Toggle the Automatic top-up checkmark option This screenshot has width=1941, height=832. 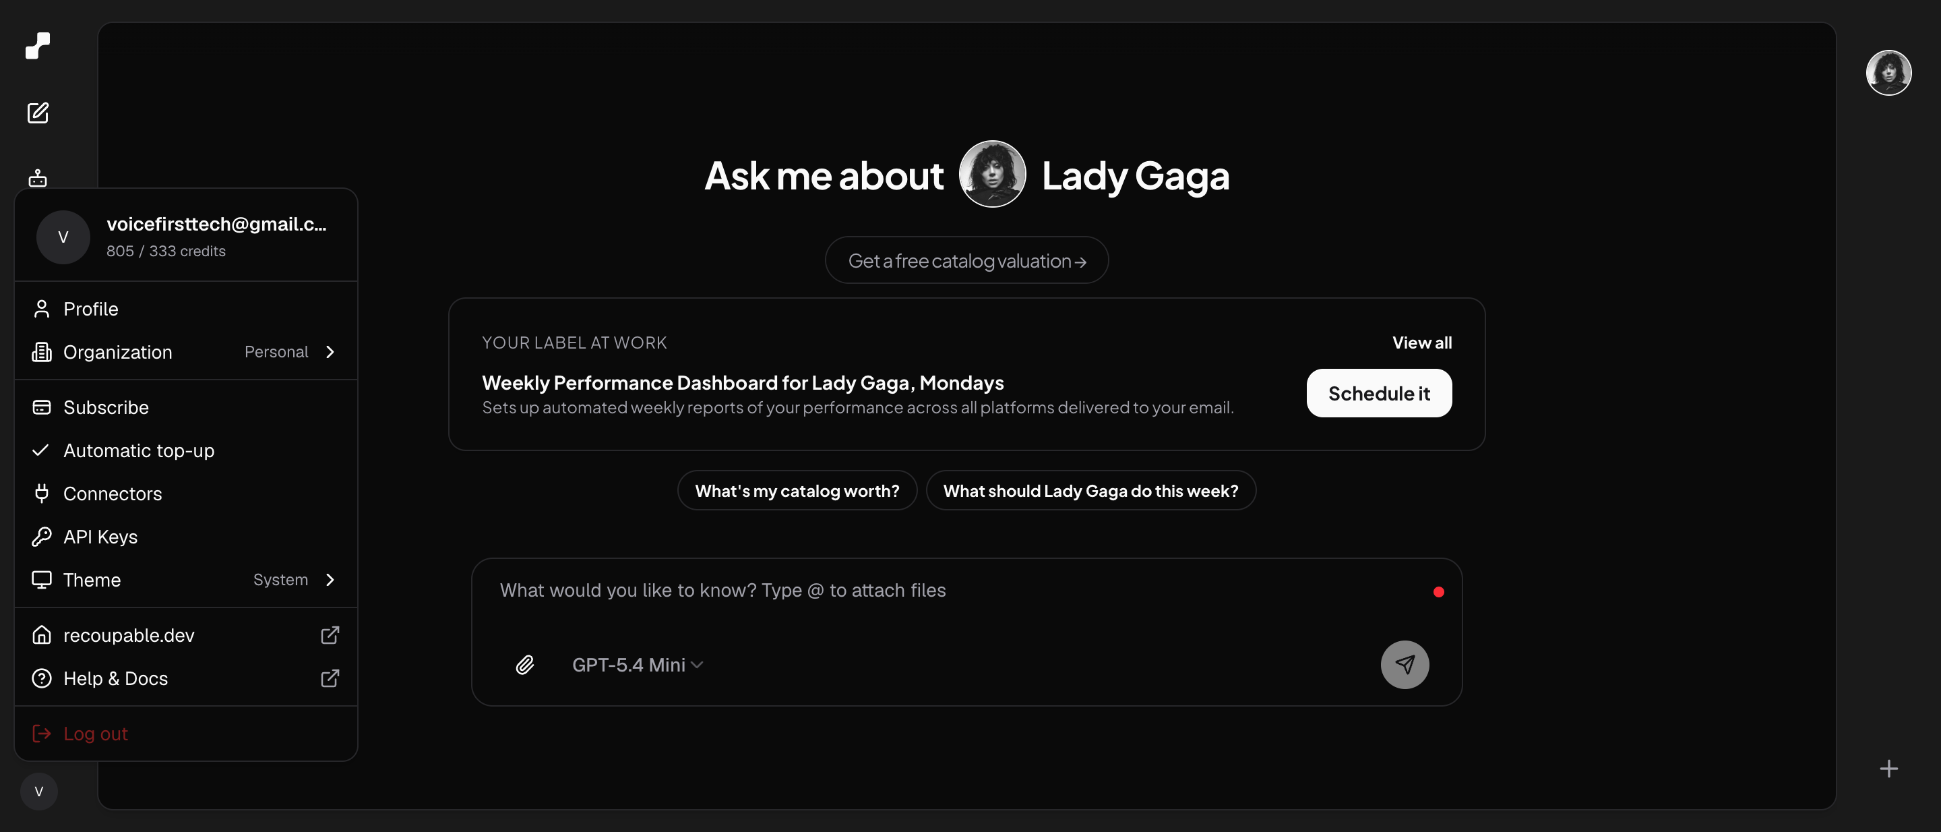click(186, 450)
